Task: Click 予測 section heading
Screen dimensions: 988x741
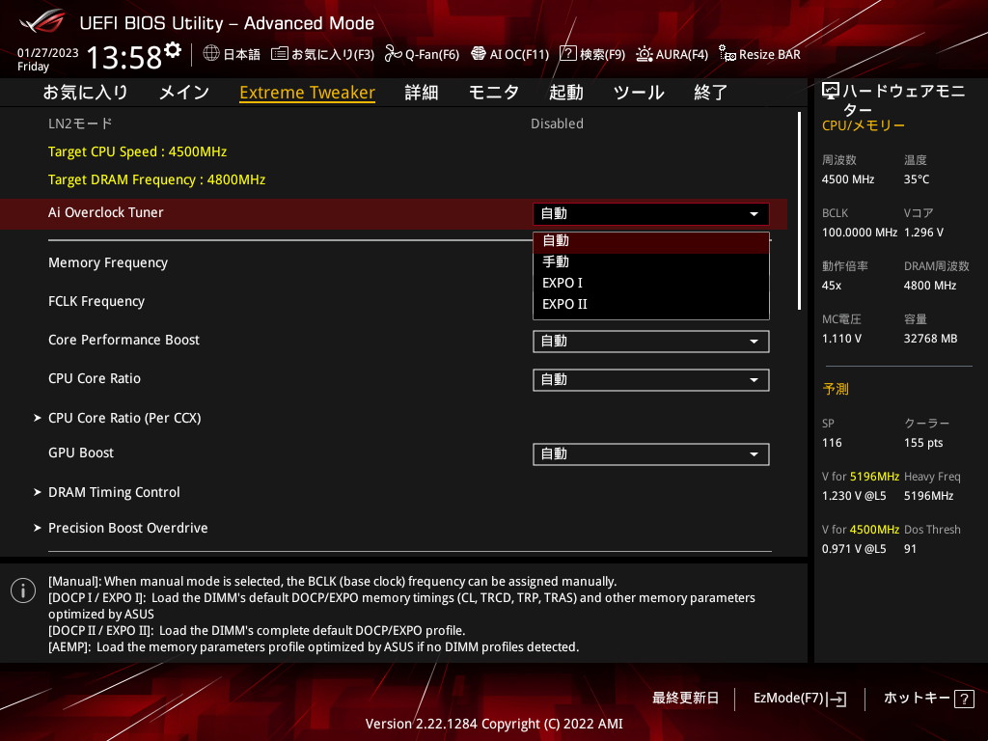Action: tap(836, 389)
